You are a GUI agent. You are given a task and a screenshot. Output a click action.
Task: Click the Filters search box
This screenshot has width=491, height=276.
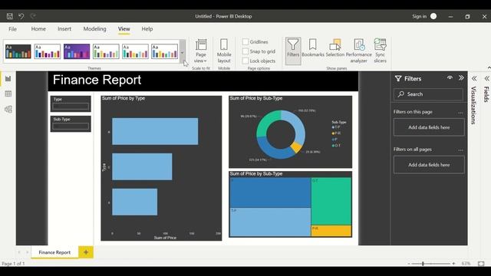click(428, 94)
